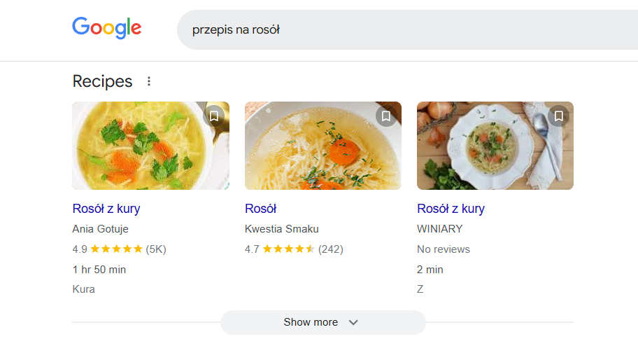Click the Kwestia Smaku source name
Screen dimensions: 638x339
(x=280, y=229)
